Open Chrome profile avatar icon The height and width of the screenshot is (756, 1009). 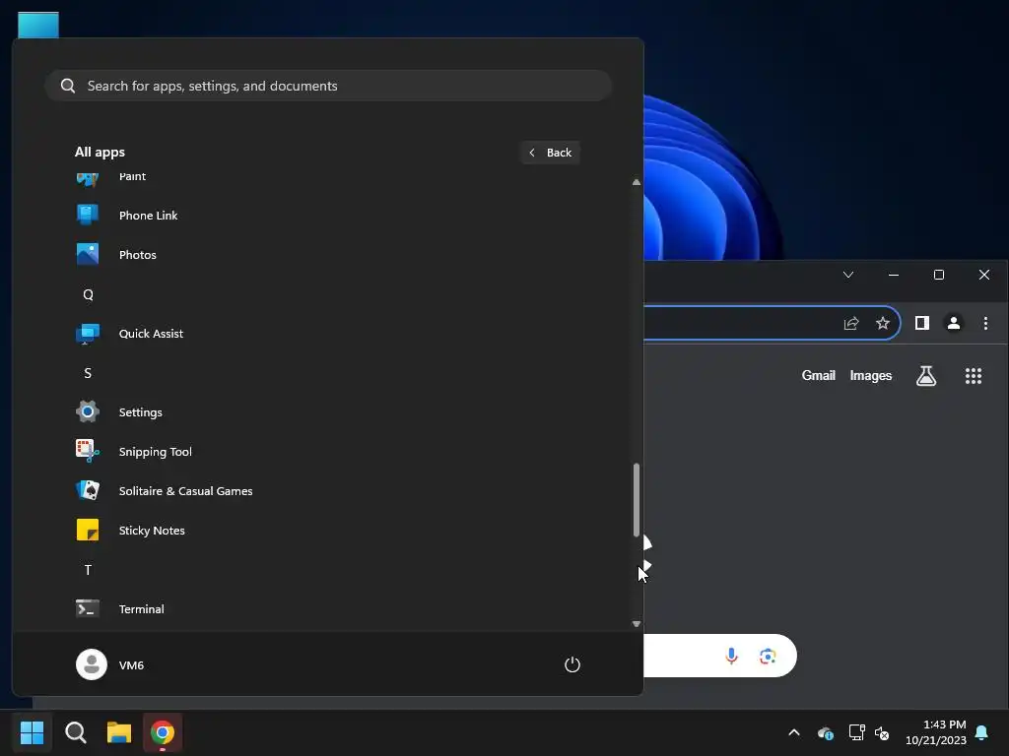tap(954, 323)
